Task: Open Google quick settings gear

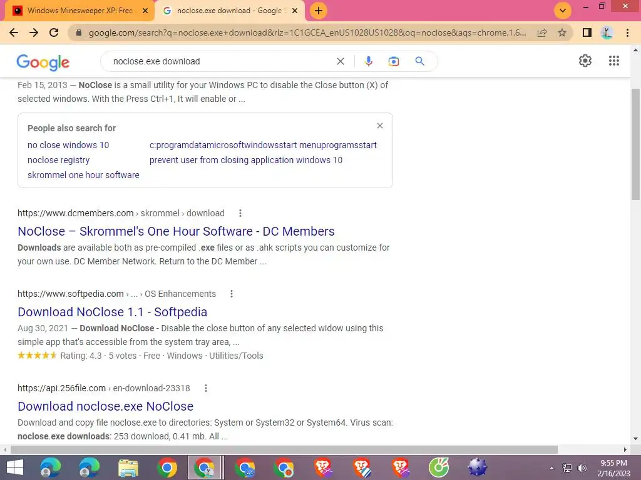Action: (585, 61)
